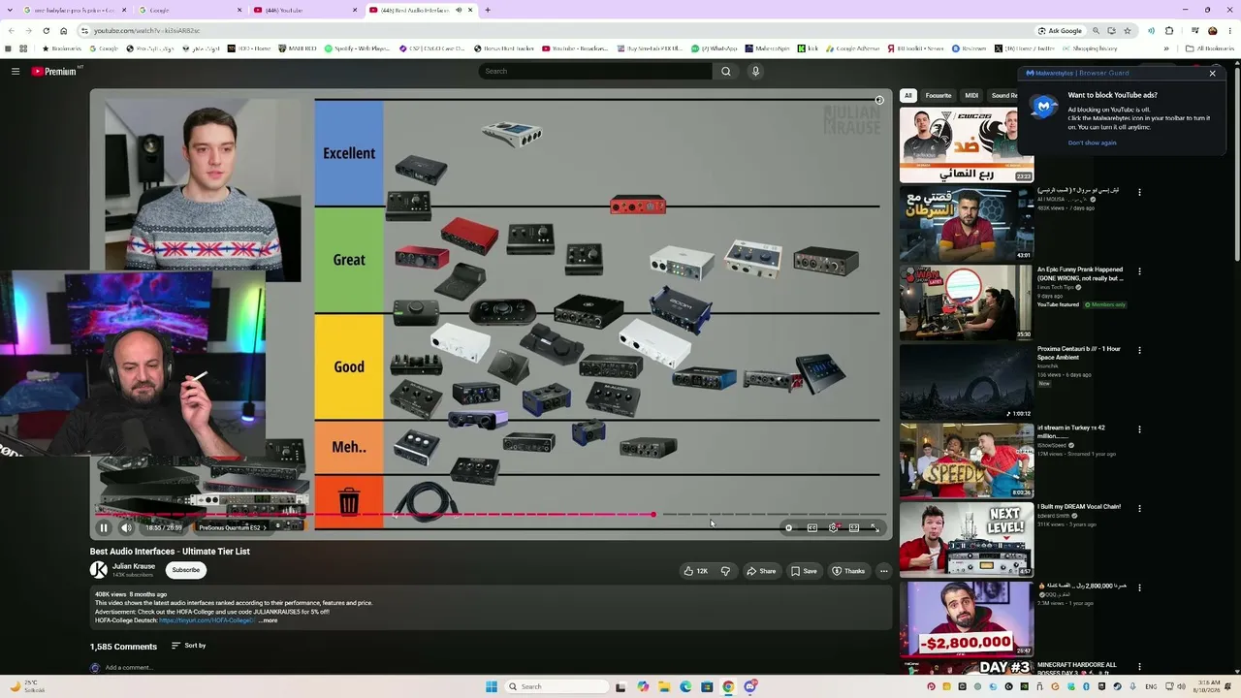Click Ask Google in address bar
Image resolution: width=1241 pixels, height=698 pixels.
[1060, 31]
